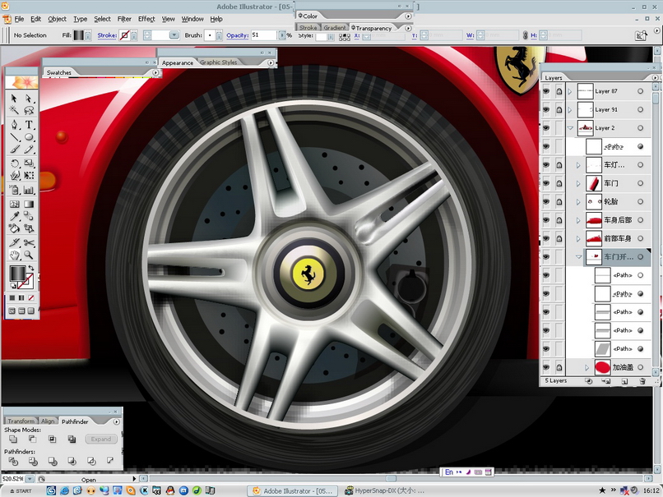Viewport: 663px width, 497px height.
Task: Select the Pencil tool
Action: click(x=28, y=150)
